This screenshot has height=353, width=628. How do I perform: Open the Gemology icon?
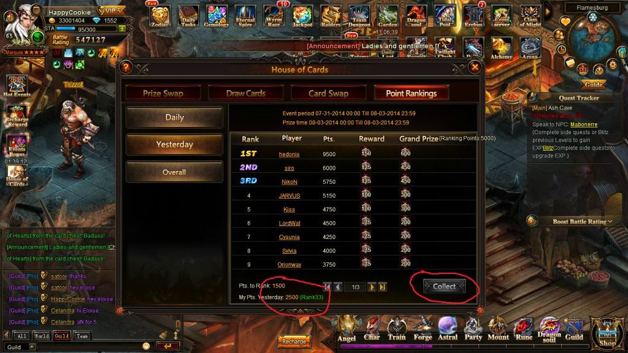click(x=216, y=15)
